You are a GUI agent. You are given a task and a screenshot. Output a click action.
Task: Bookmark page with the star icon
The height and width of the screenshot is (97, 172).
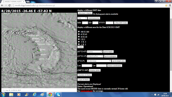click(166, 5)
